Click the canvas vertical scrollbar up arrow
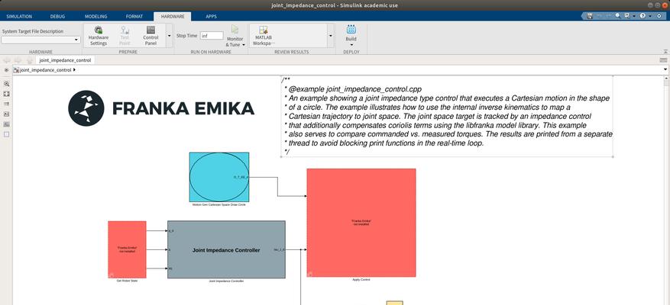 665,79
